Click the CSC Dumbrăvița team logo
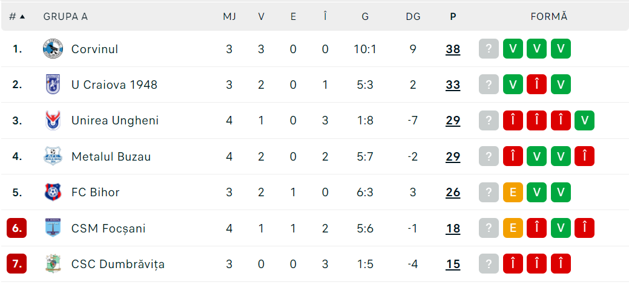Image resolution: width=629 pixels, height=285 pixels. 53,264
